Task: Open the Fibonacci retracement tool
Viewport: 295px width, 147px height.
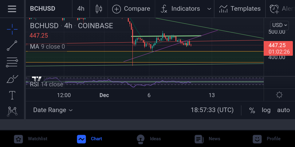Action: (x=12, y=62)
